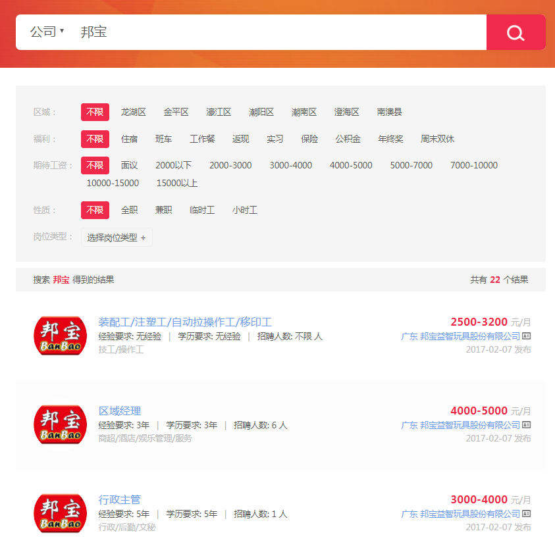555x552 pixels.
Task: Click the 共有 22 个结果 count
Action: [499, 280]
